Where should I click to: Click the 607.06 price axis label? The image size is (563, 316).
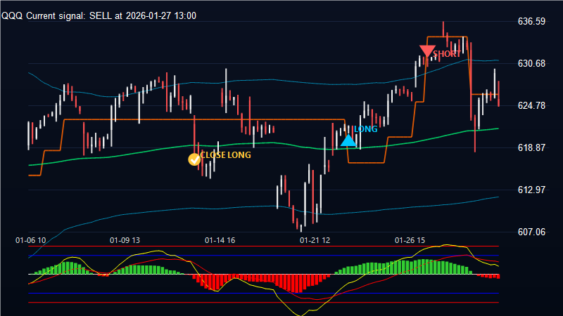coord(531,232)
